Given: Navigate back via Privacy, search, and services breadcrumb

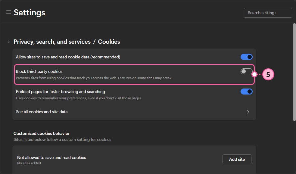Looking at the screenshot, I should 52,42.
